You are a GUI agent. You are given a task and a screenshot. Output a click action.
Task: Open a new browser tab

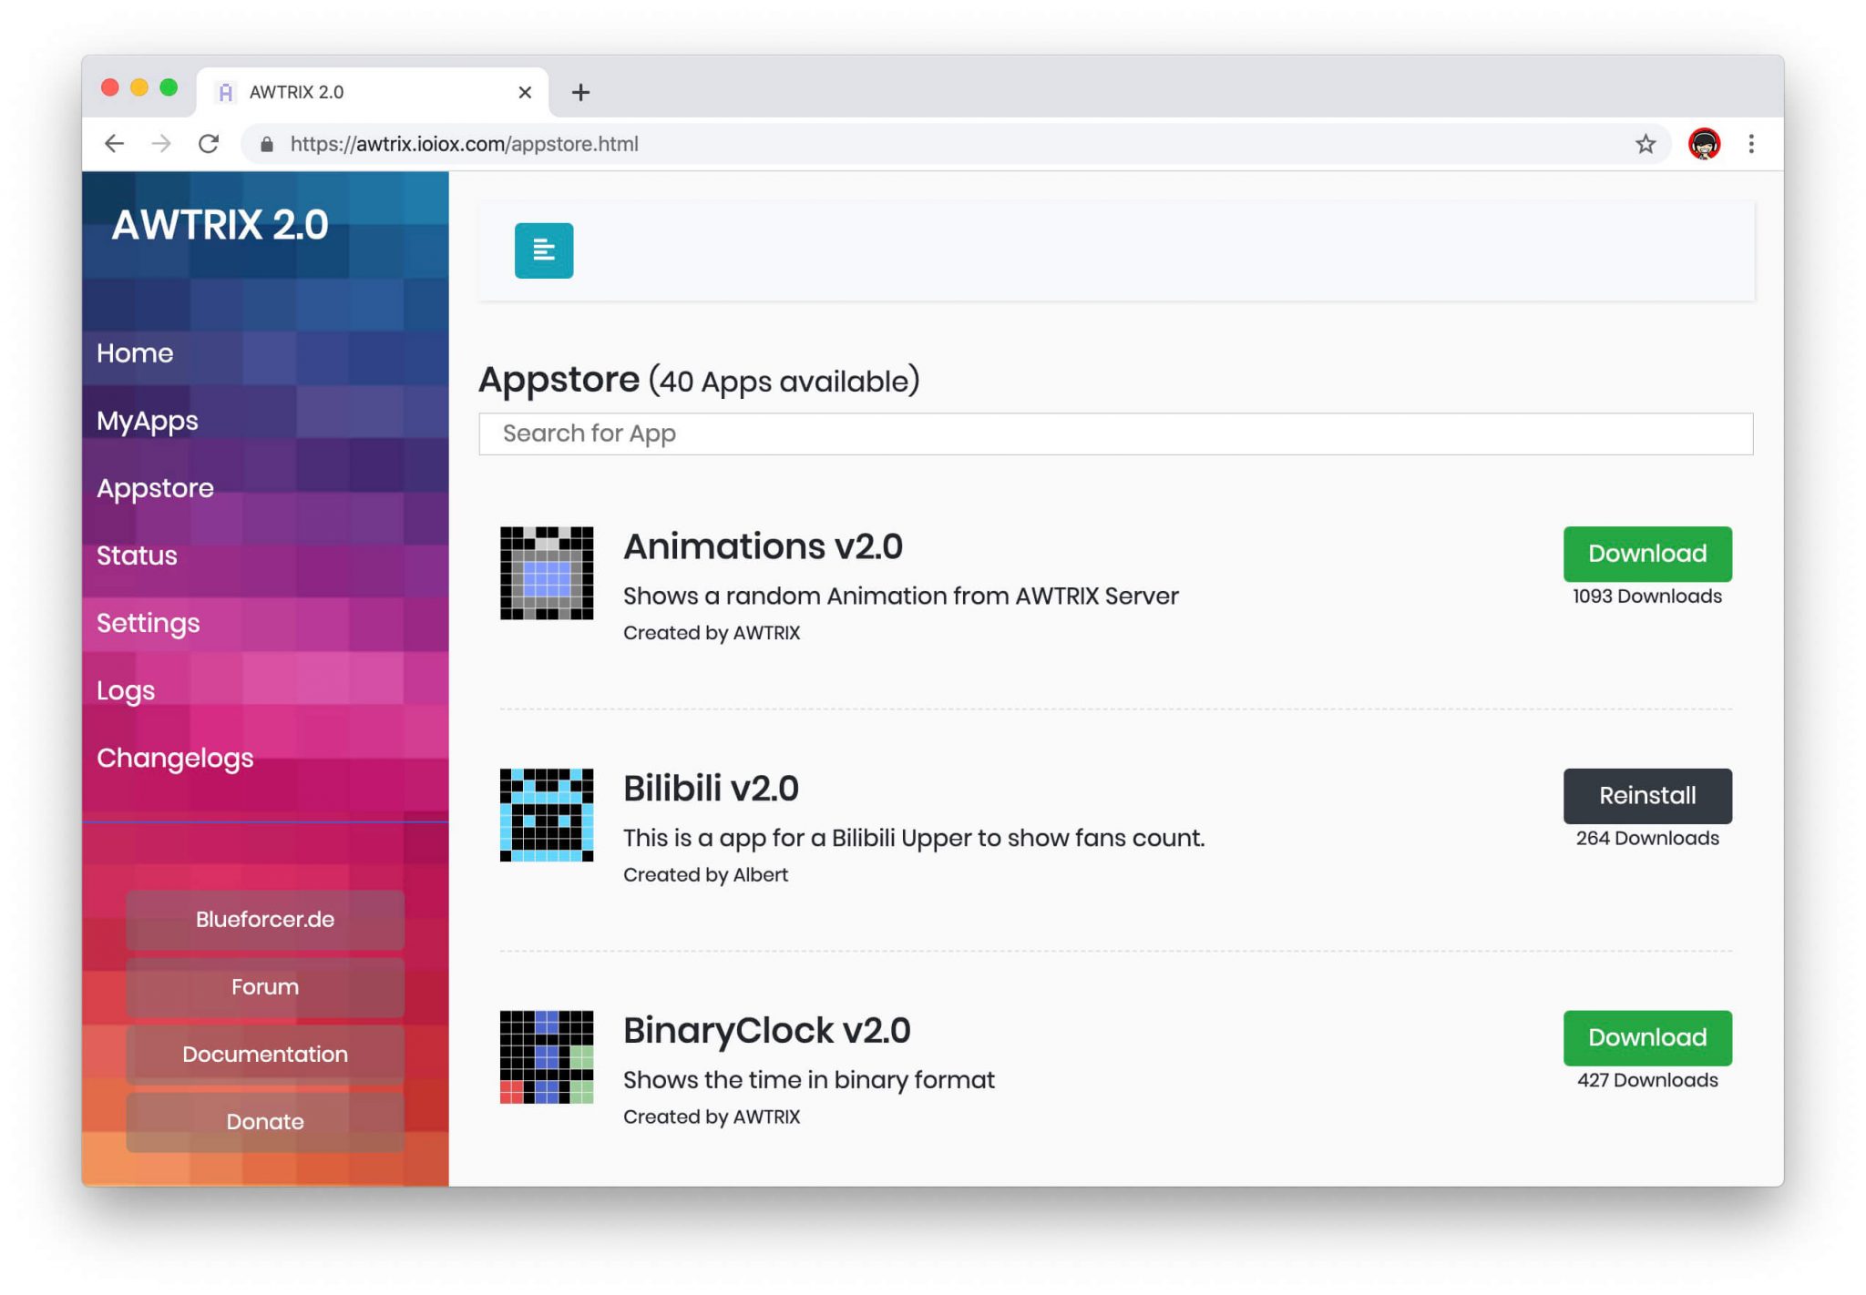pyautogui.click(x=580, y=91)
